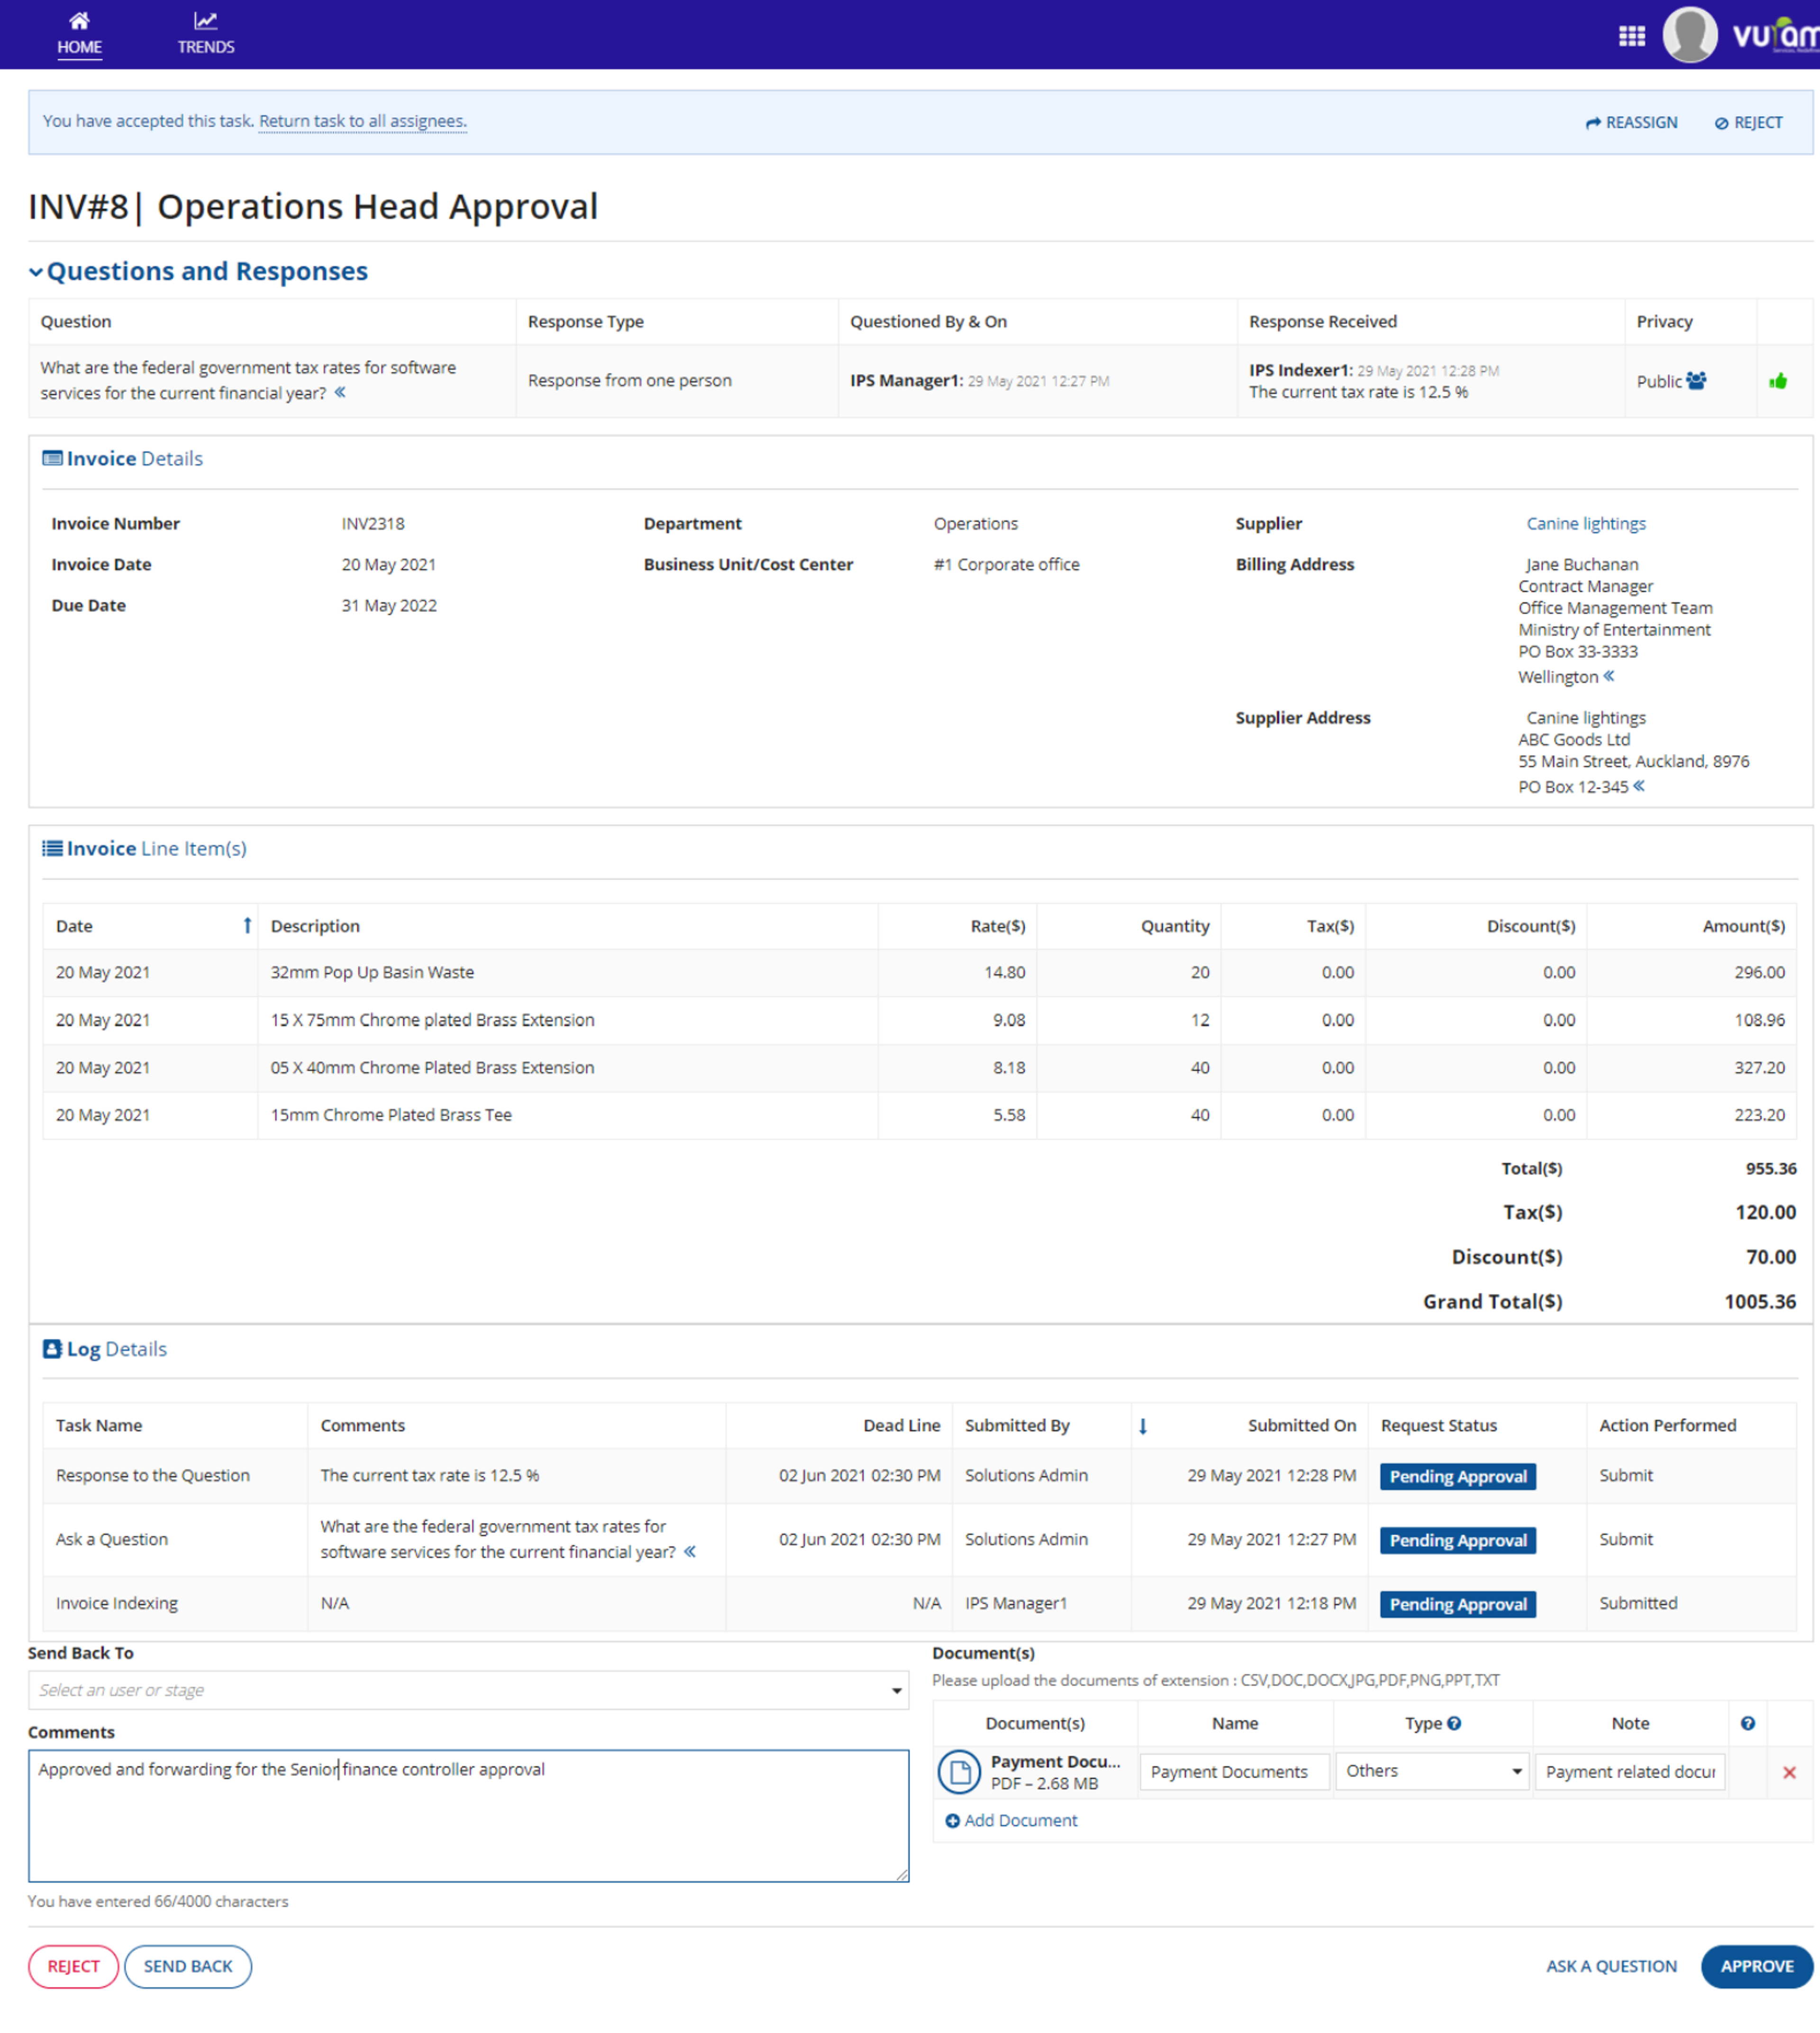Click Add Document link
Viewport: 1820px width, 2033px height.
tap(1011, 1820)
